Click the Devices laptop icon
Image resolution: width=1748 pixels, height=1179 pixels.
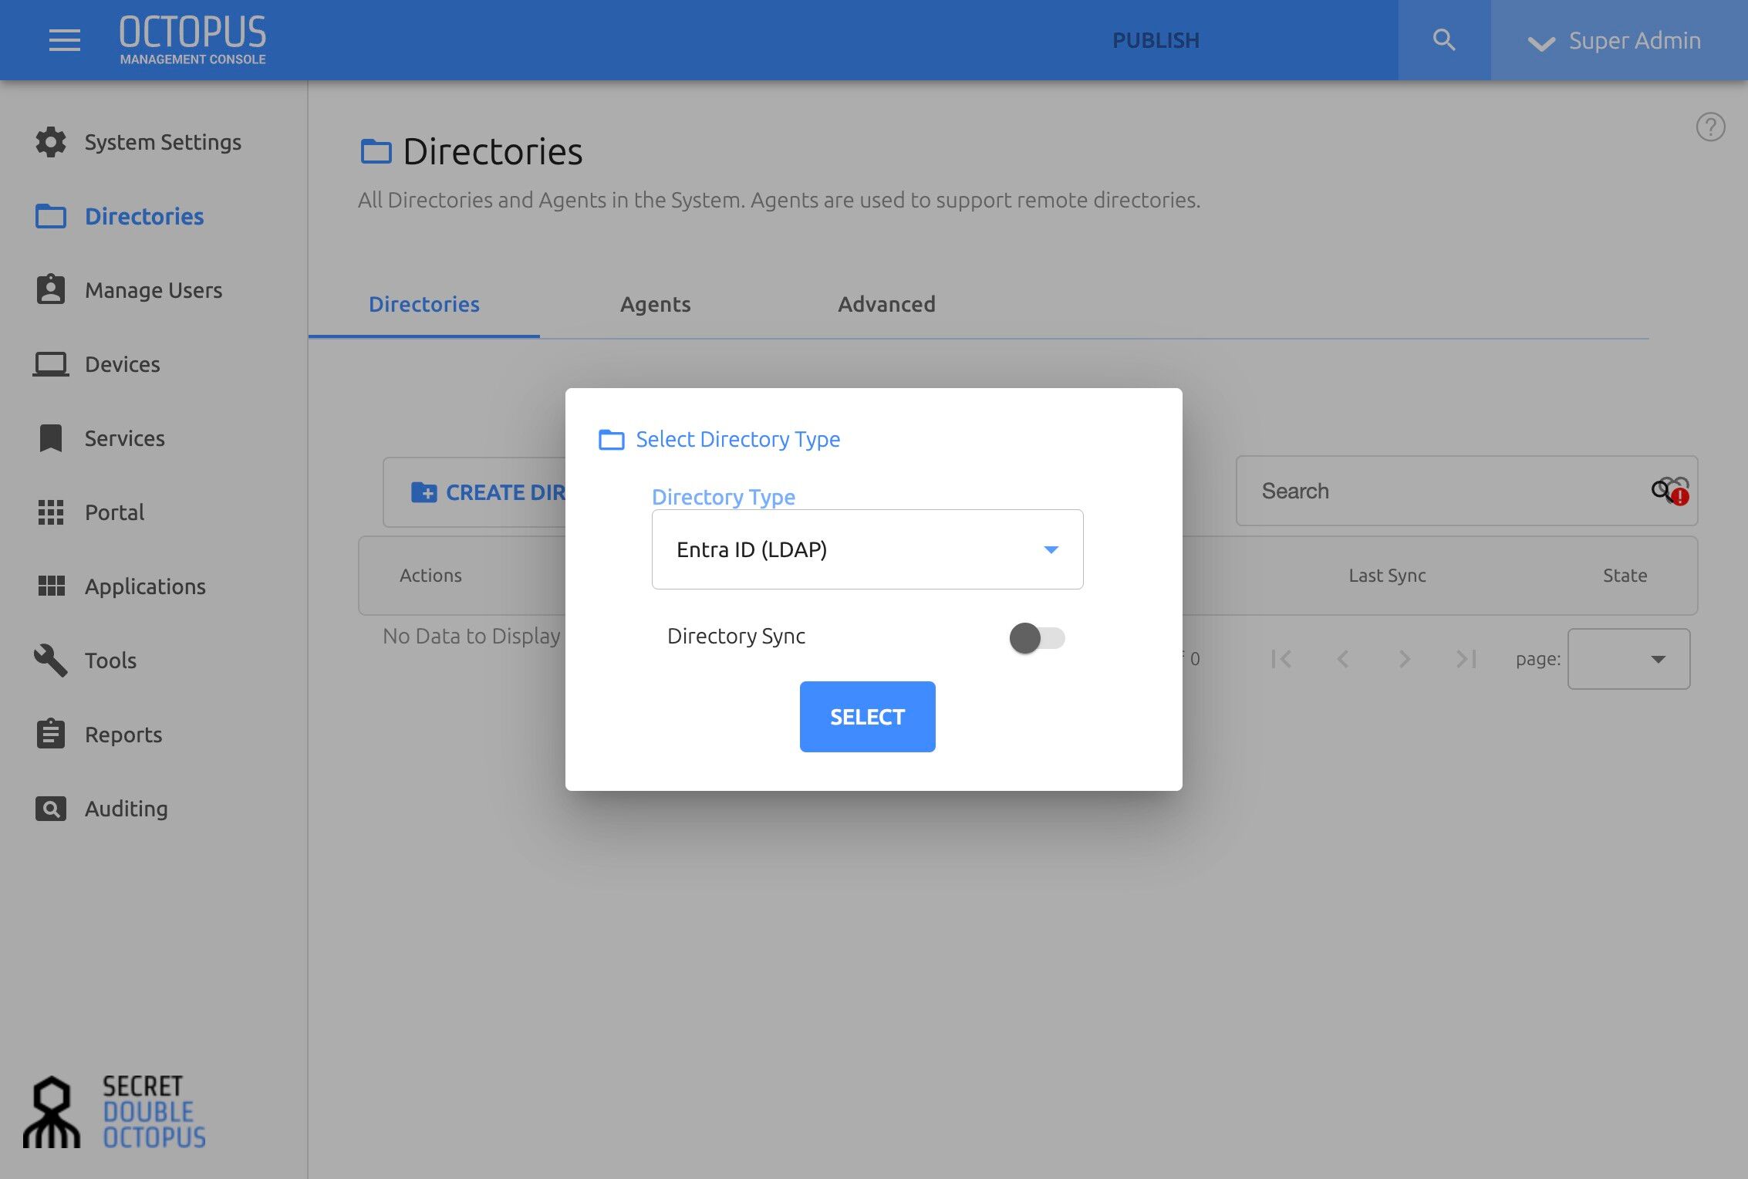pyautogui.click(x=51, y=364)
